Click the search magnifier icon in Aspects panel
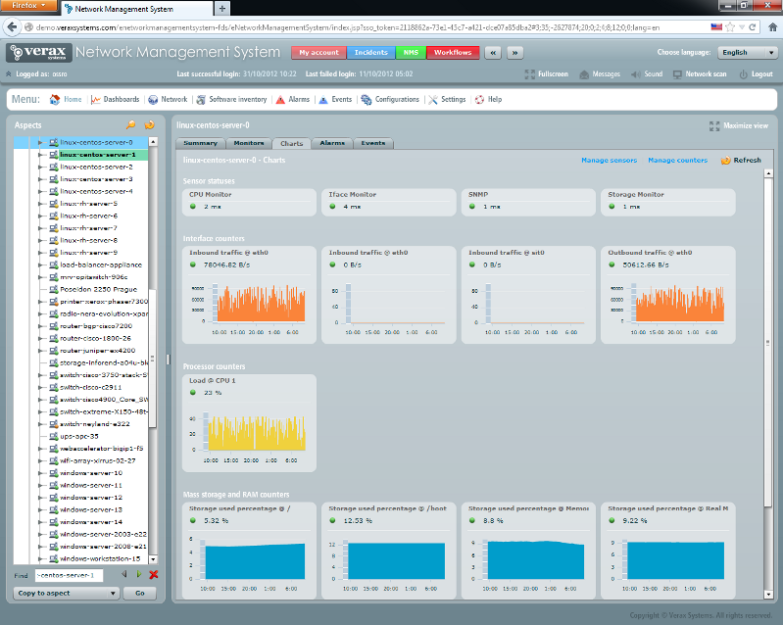 (x=131, y=124)
